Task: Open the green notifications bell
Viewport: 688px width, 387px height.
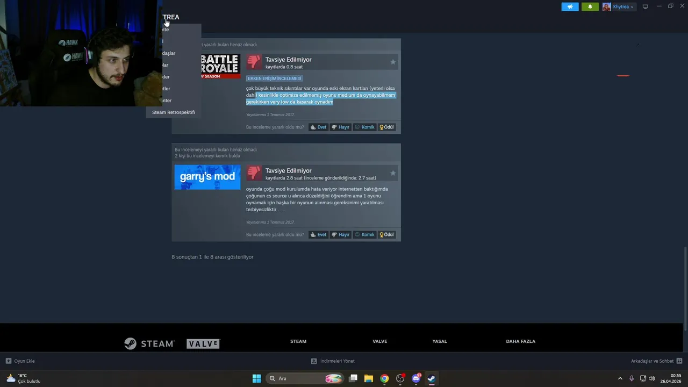Action: point(590,6)
